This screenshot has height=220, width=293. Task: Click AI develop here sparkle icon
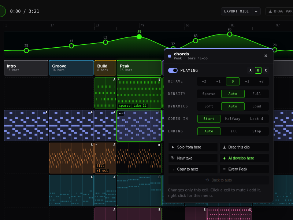pyautogui.click(x=224, y=158)
